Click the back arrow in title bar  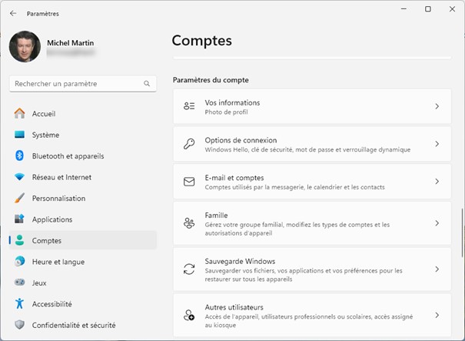pyautogui.click(x=13, y=13)
